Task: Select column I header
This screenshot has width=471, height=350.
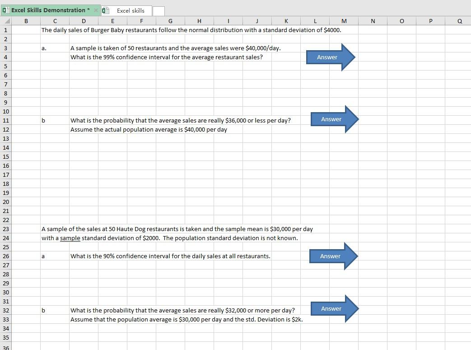Action: click(229, 21)
